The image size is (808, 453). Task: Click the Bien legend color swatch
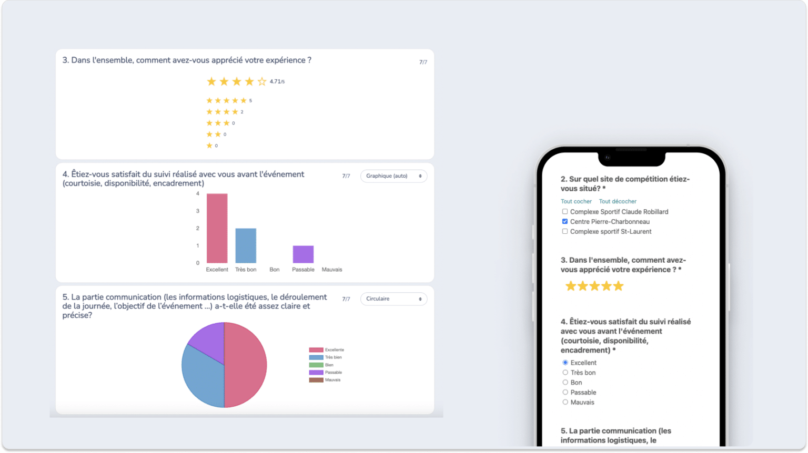316,365
